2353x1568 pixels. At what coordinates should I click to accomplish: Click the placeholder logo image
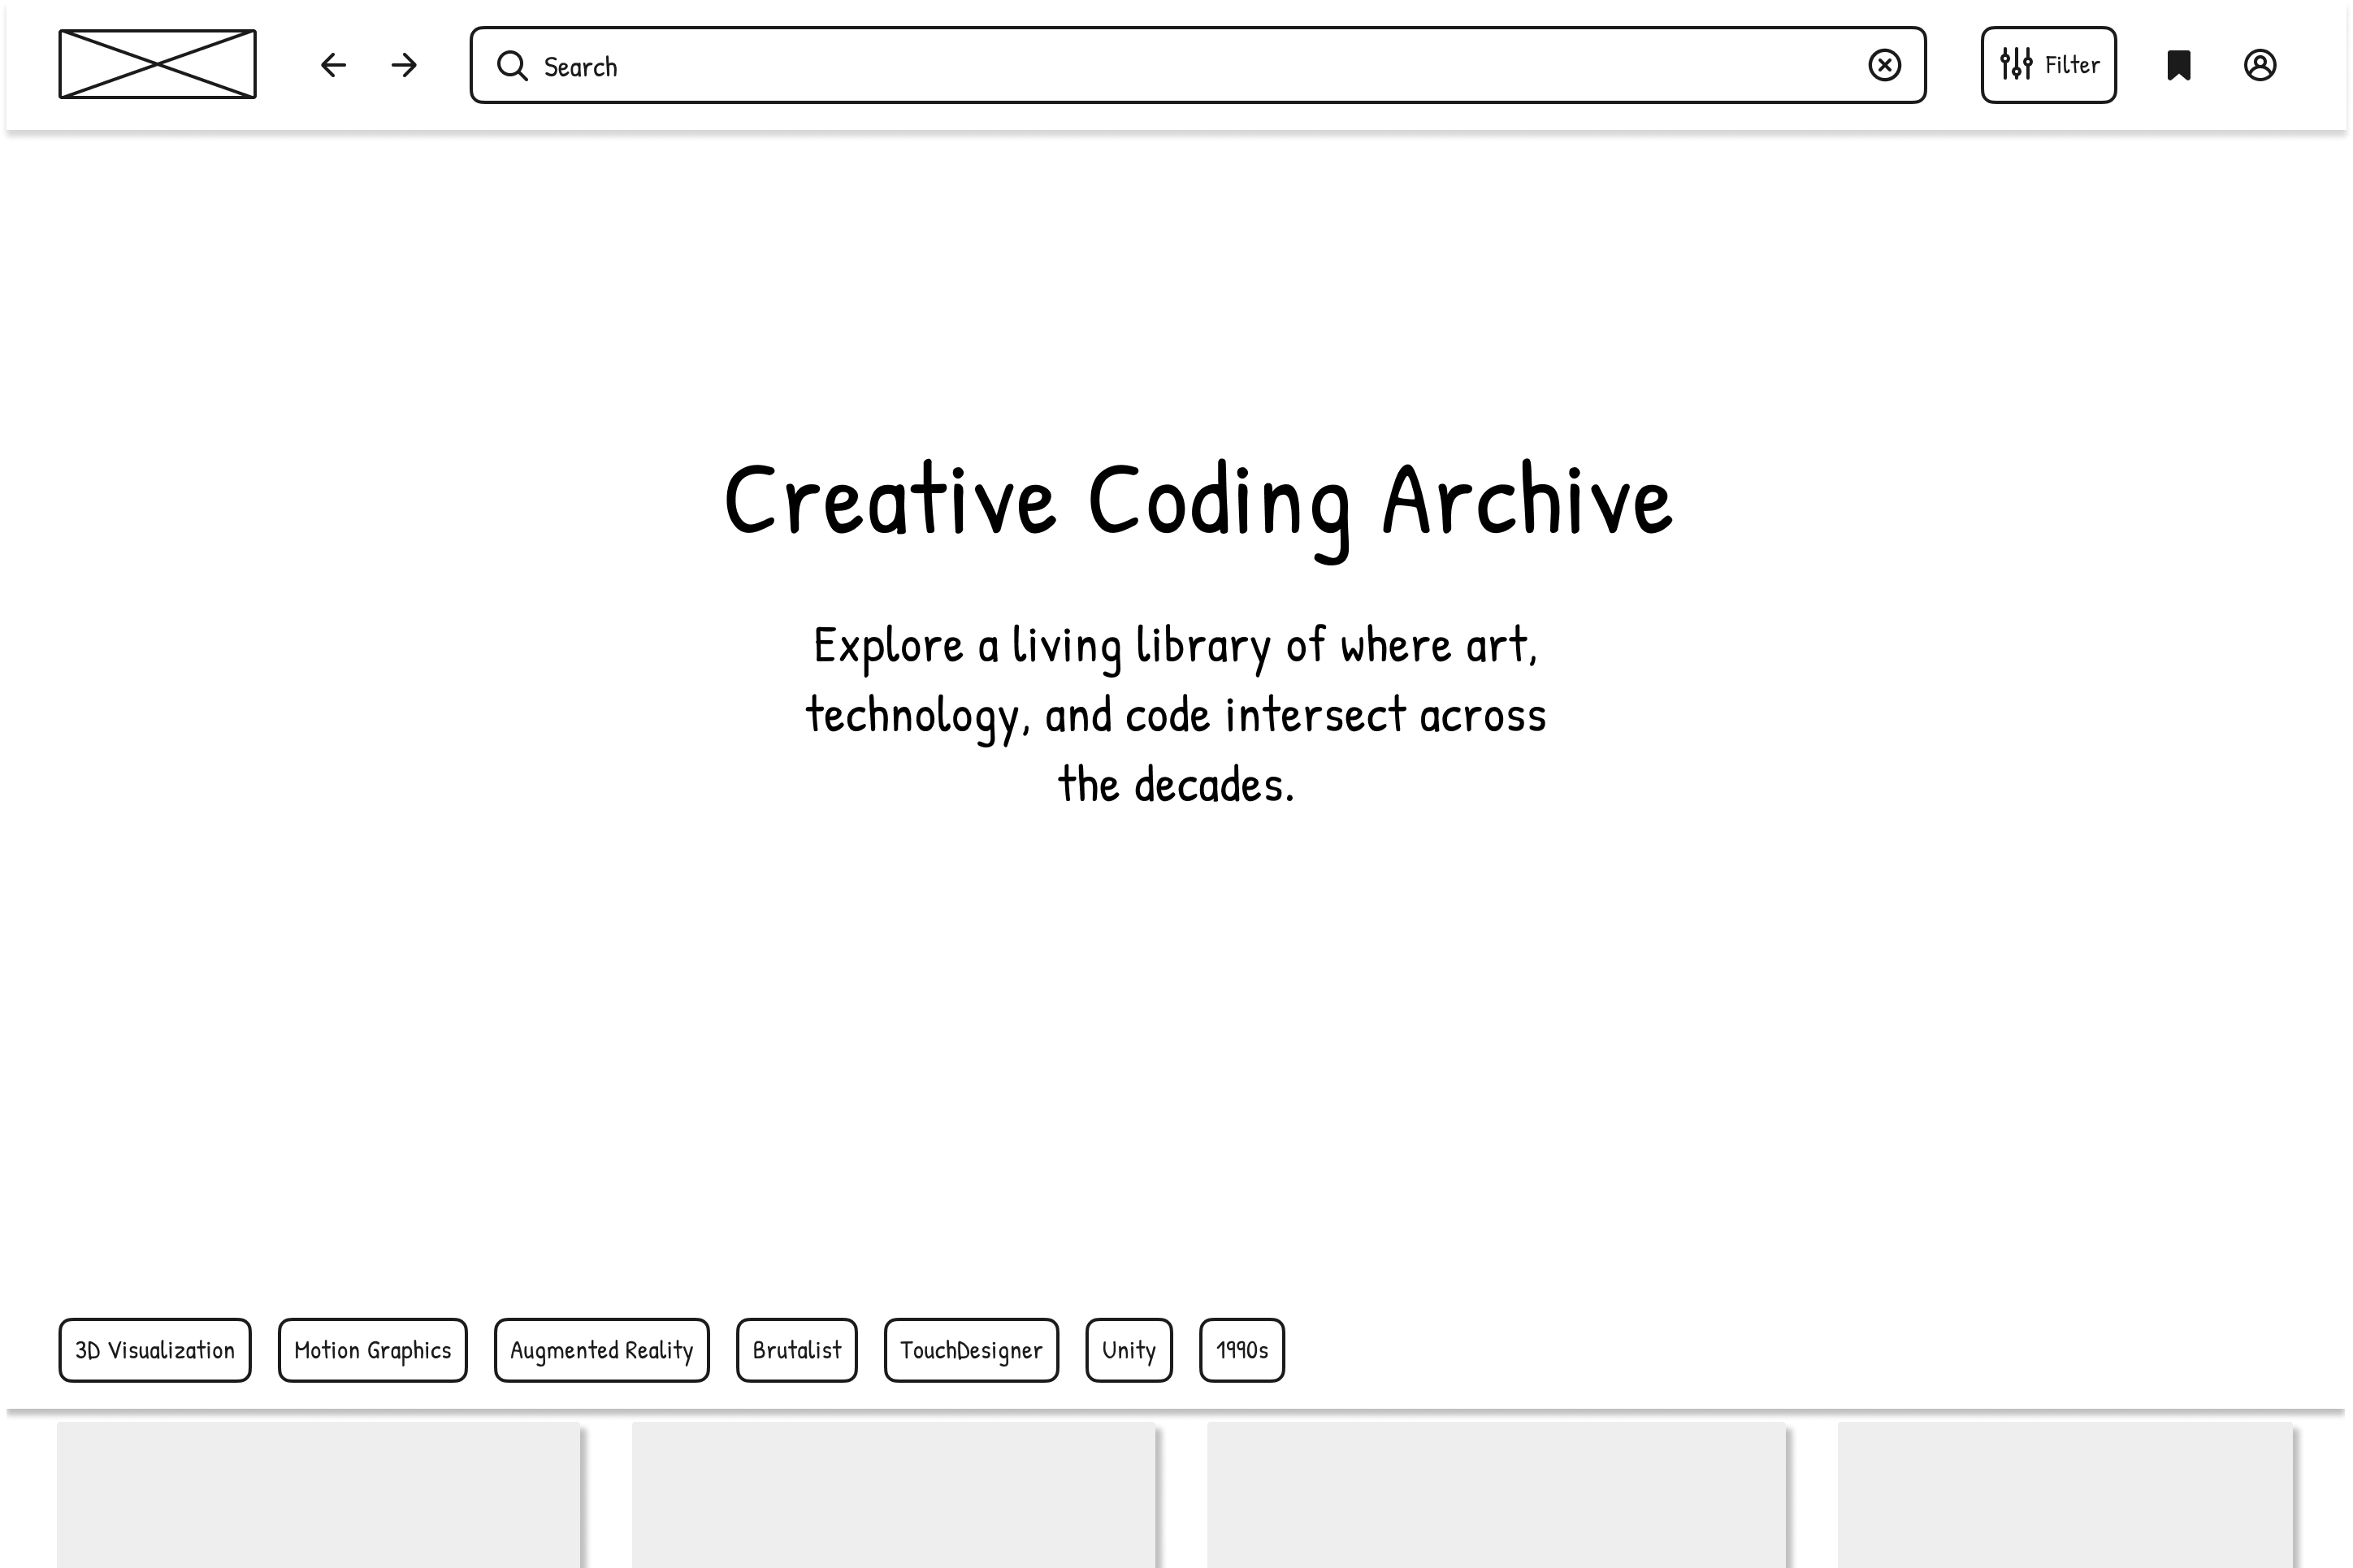tap(157, 64)
